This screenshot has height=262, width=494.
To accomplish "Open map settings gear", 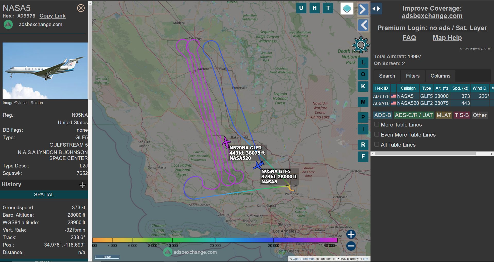I will pos(361,45).
